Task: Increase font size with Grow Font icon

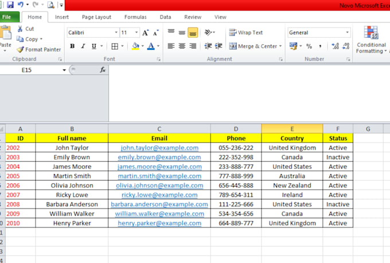Action: (x=146, y=33)
